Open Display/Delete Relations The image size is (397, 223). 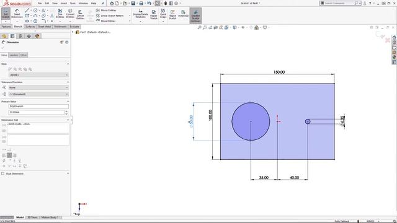141,14
